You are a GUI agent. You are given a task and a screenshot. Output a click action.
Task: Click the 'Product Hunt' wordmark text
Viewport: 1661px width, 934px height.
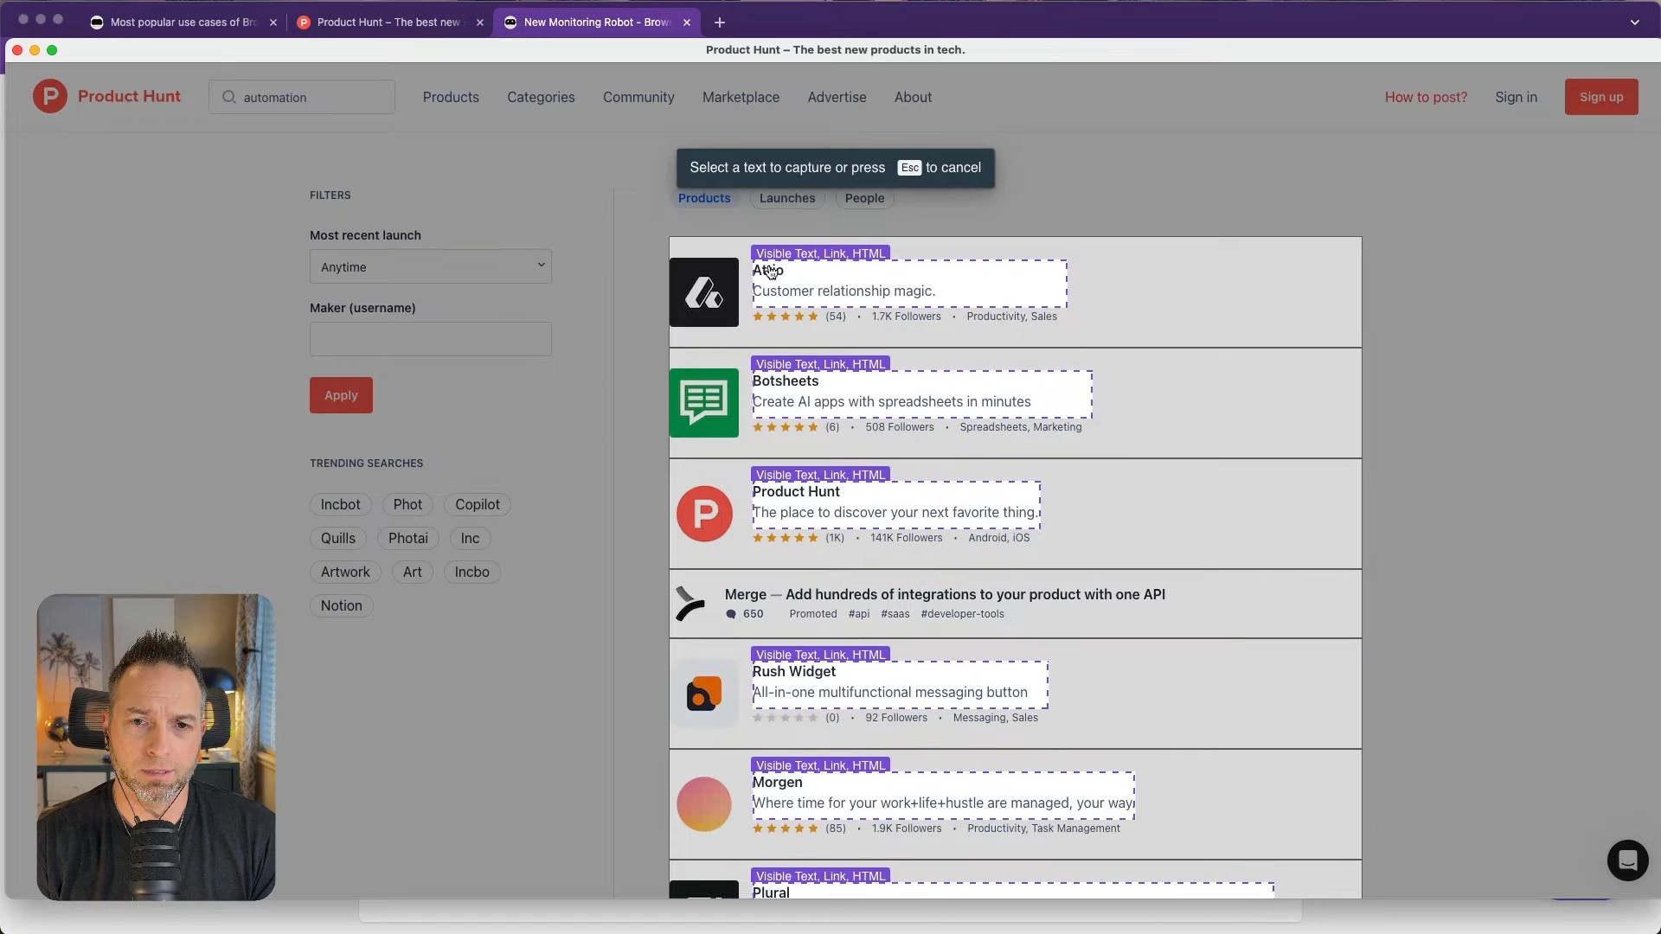(129, 97)
